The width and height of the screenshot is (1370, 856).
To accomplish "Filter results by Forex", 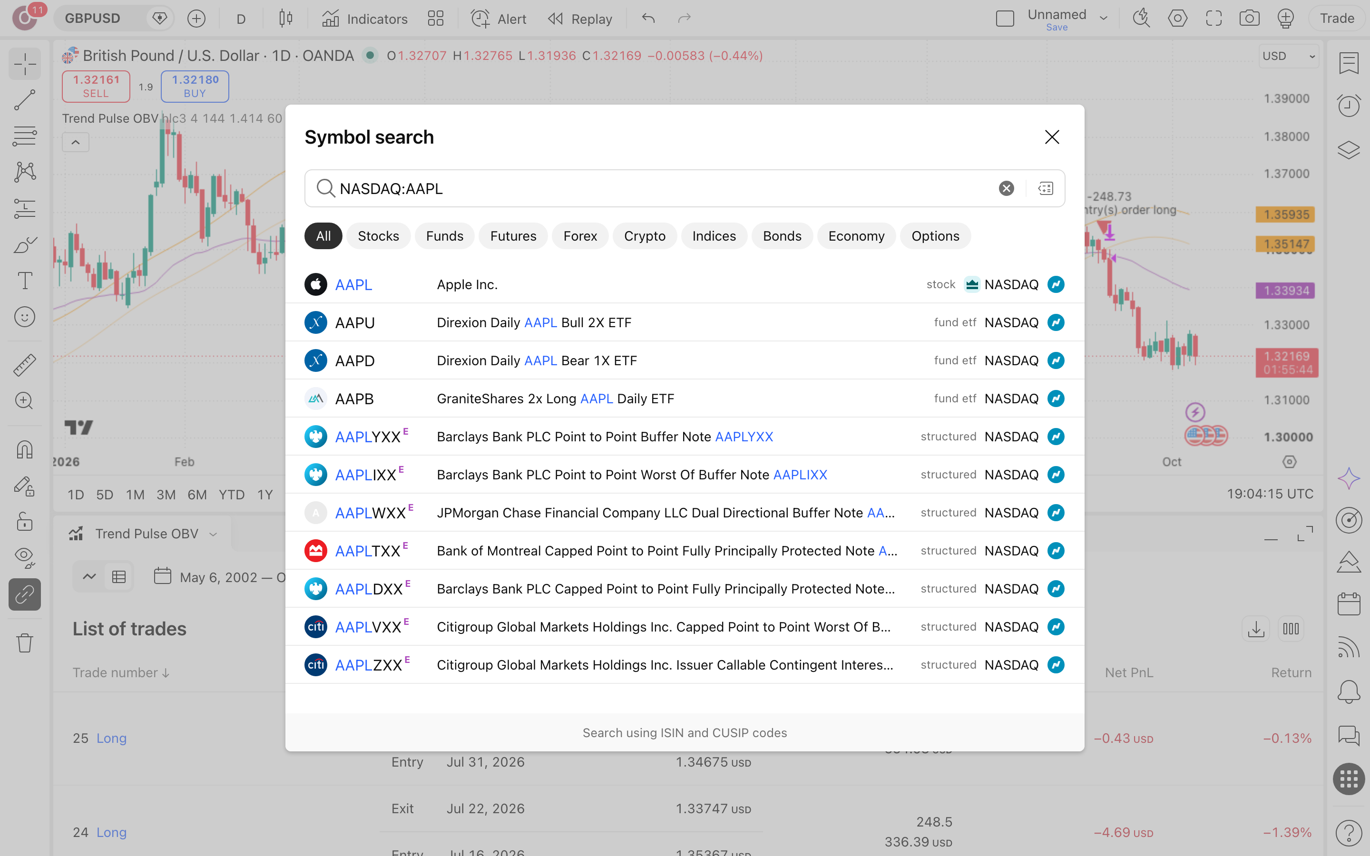I will click(580, 236).
